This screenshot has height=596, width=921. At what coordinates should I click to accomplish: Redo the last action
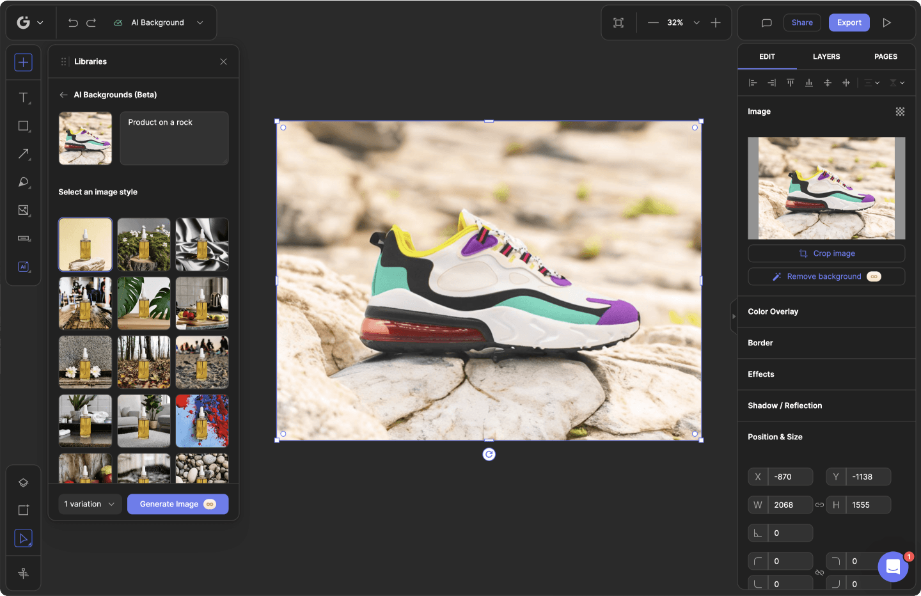[91, 22]
